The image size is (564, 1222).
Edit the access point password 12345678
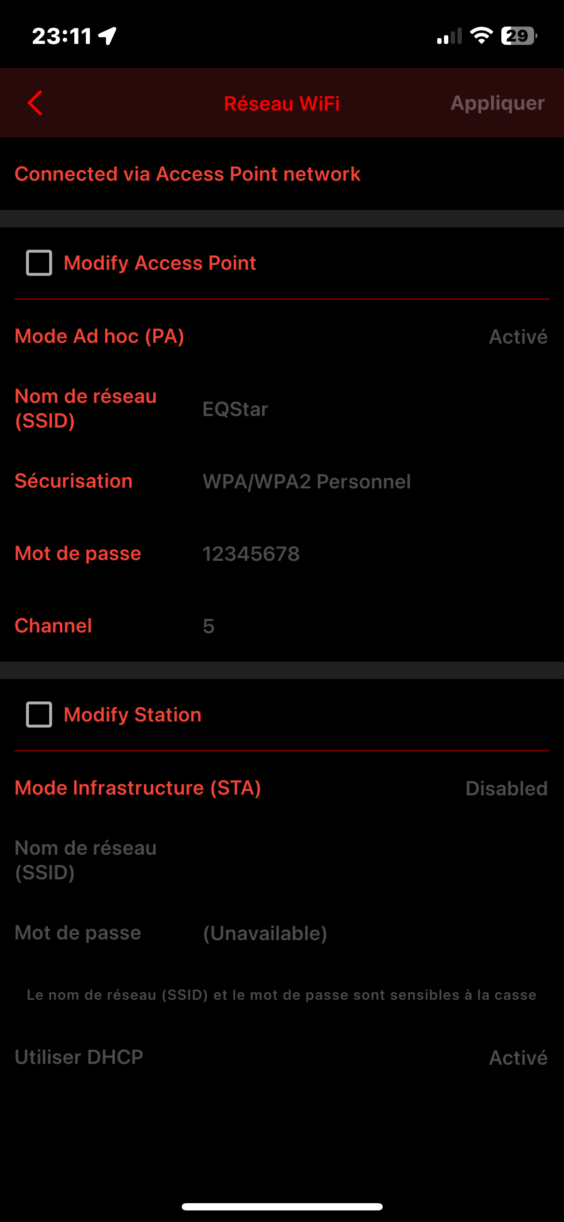tap(251, 554)
